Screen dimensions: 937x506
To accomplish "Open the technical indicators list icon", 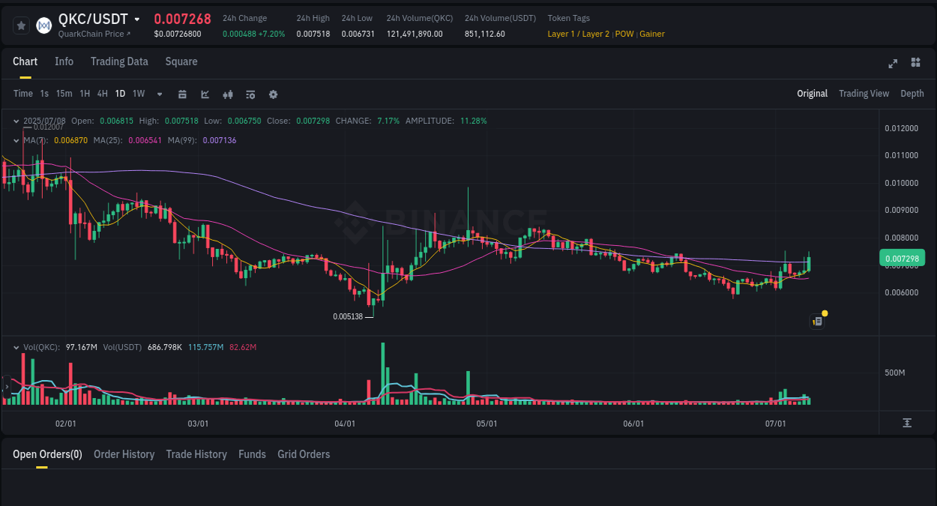I will [250, 94].
